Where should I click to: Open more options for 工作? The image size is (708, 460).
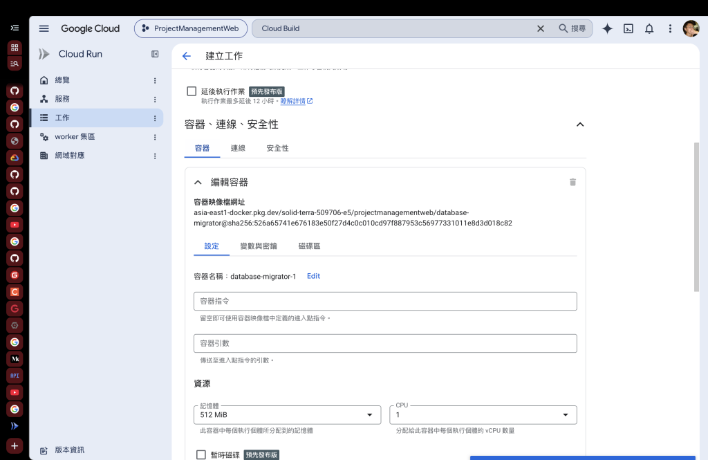click(x=155, y=118)
